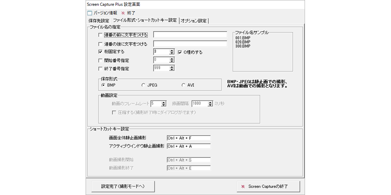Screen dimensions: 391x195
Task: Click 001.BMP in the file name sample
Action: [x=243, y=38]
